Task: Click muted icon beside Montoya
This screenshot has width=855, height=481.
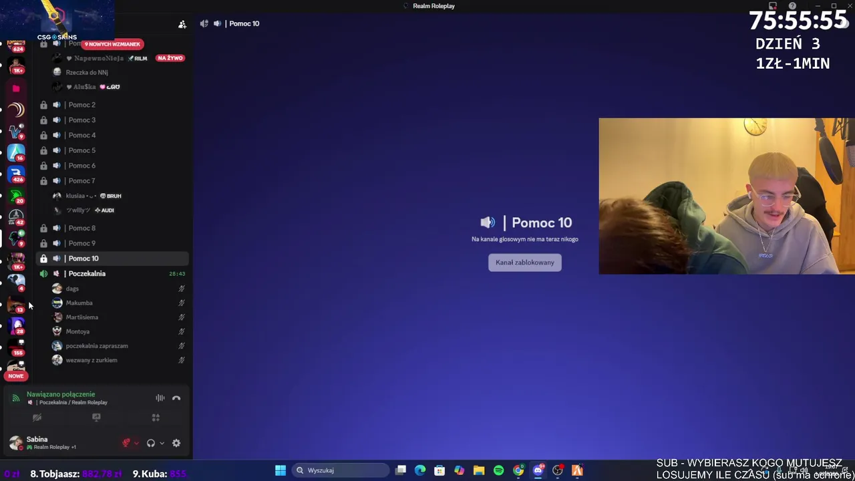Action: click(181, 331)
